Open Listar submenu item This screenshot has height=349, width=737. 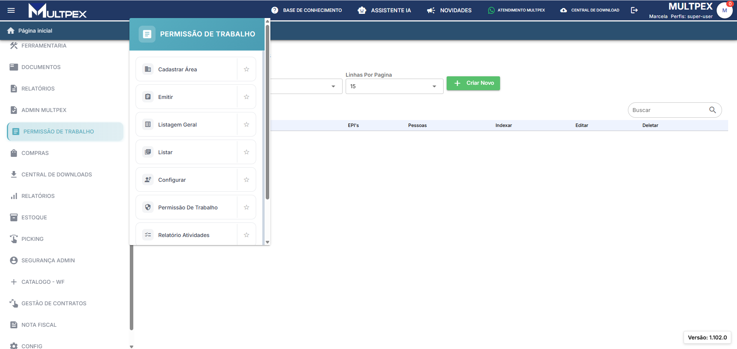pyautogui.click(x=187, y=152)
